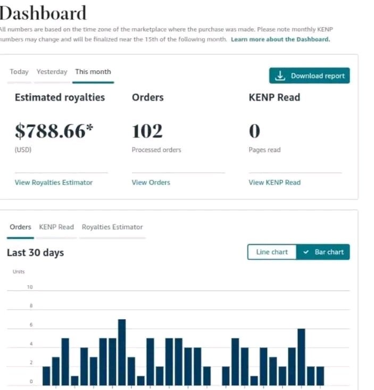374x390 pixels.
Task: Open the Royalties Estimator chart tab
Action: click(x=112, y=227)
